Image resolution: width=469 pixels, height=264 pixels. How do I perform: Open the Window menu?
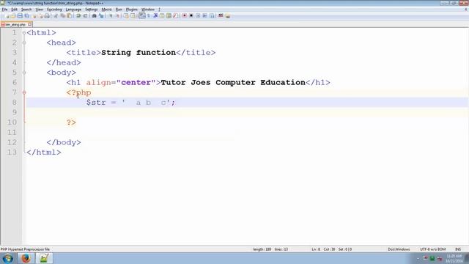click(148, 10)
